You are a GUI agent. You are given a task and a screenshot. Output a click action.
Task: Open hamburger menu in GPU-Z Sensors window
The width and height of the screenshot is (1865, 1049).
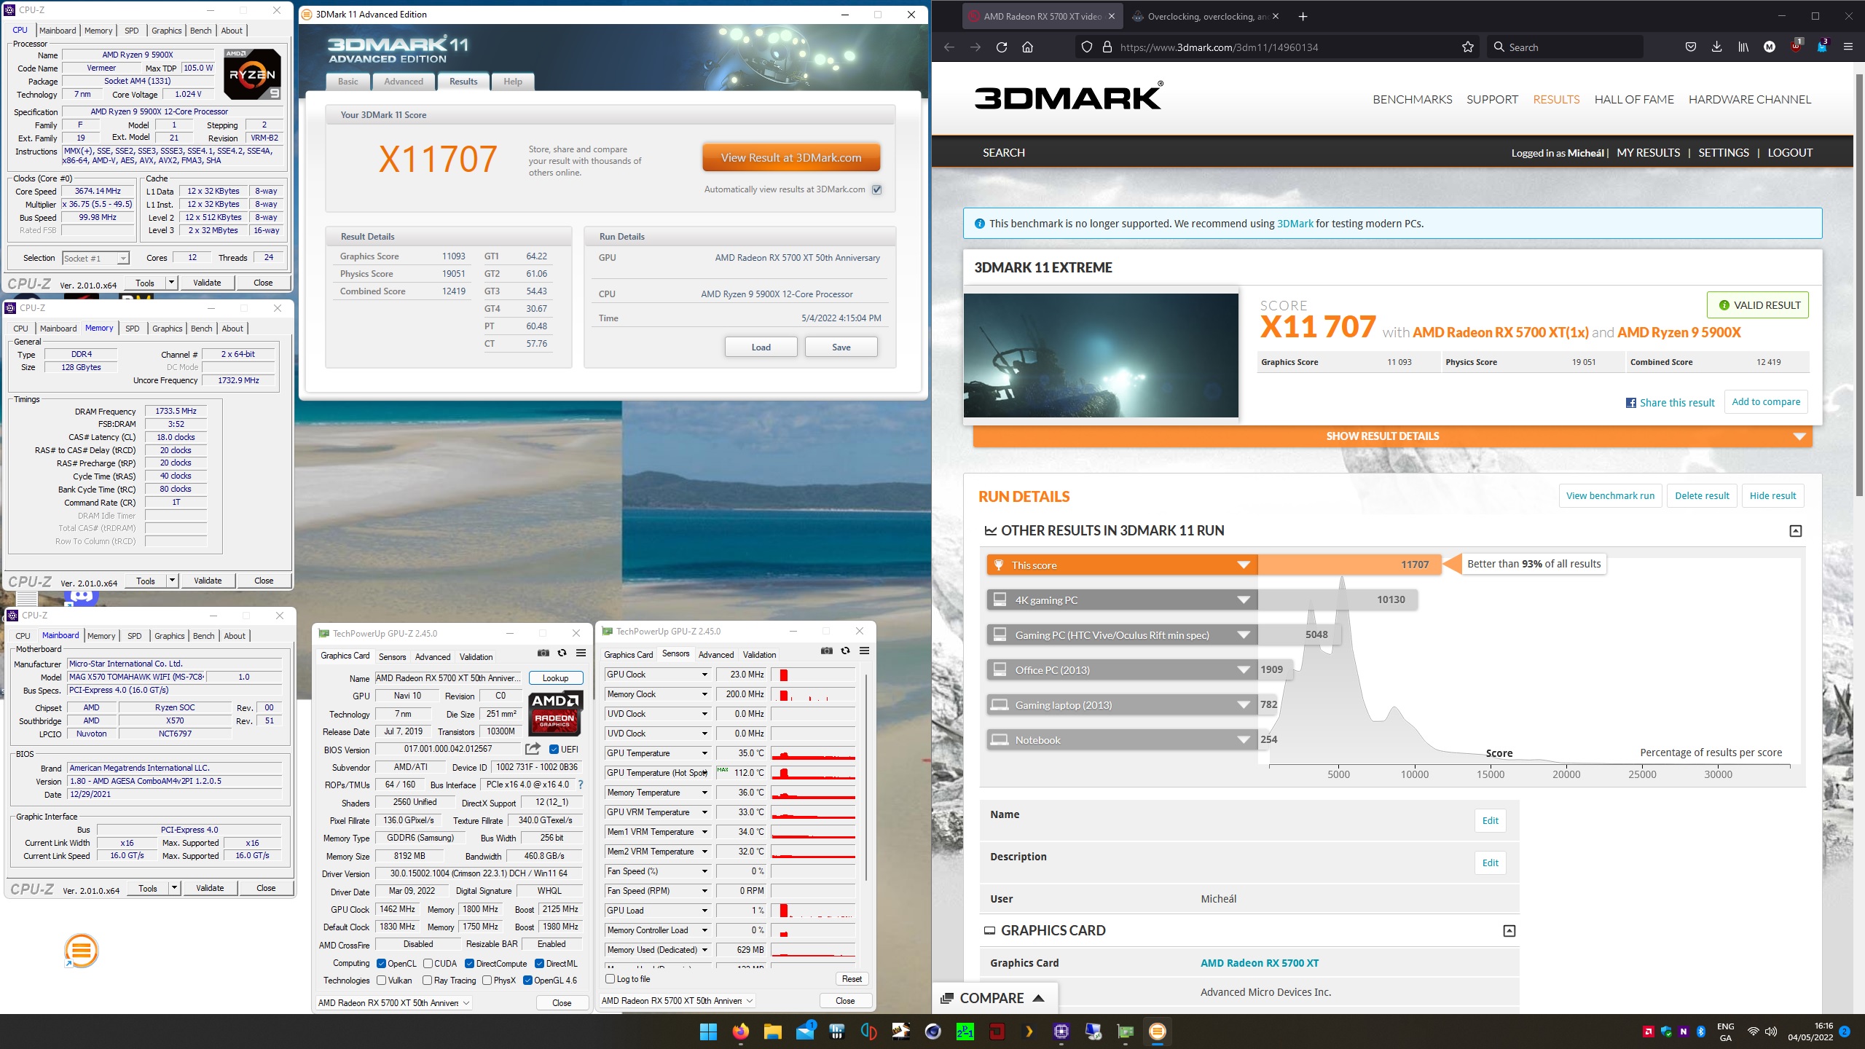pos(864,651)
